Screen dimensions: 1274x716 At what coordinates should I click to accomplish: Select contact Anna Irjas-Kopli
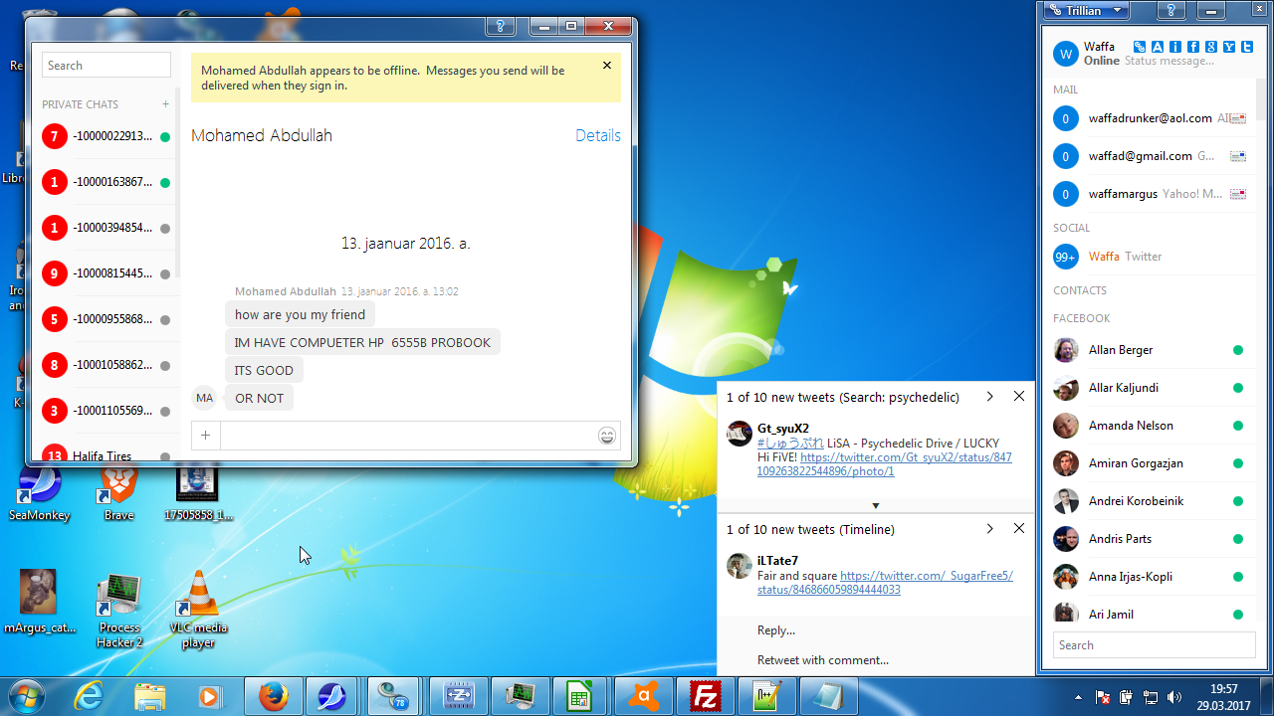[x=1151, y=577]
